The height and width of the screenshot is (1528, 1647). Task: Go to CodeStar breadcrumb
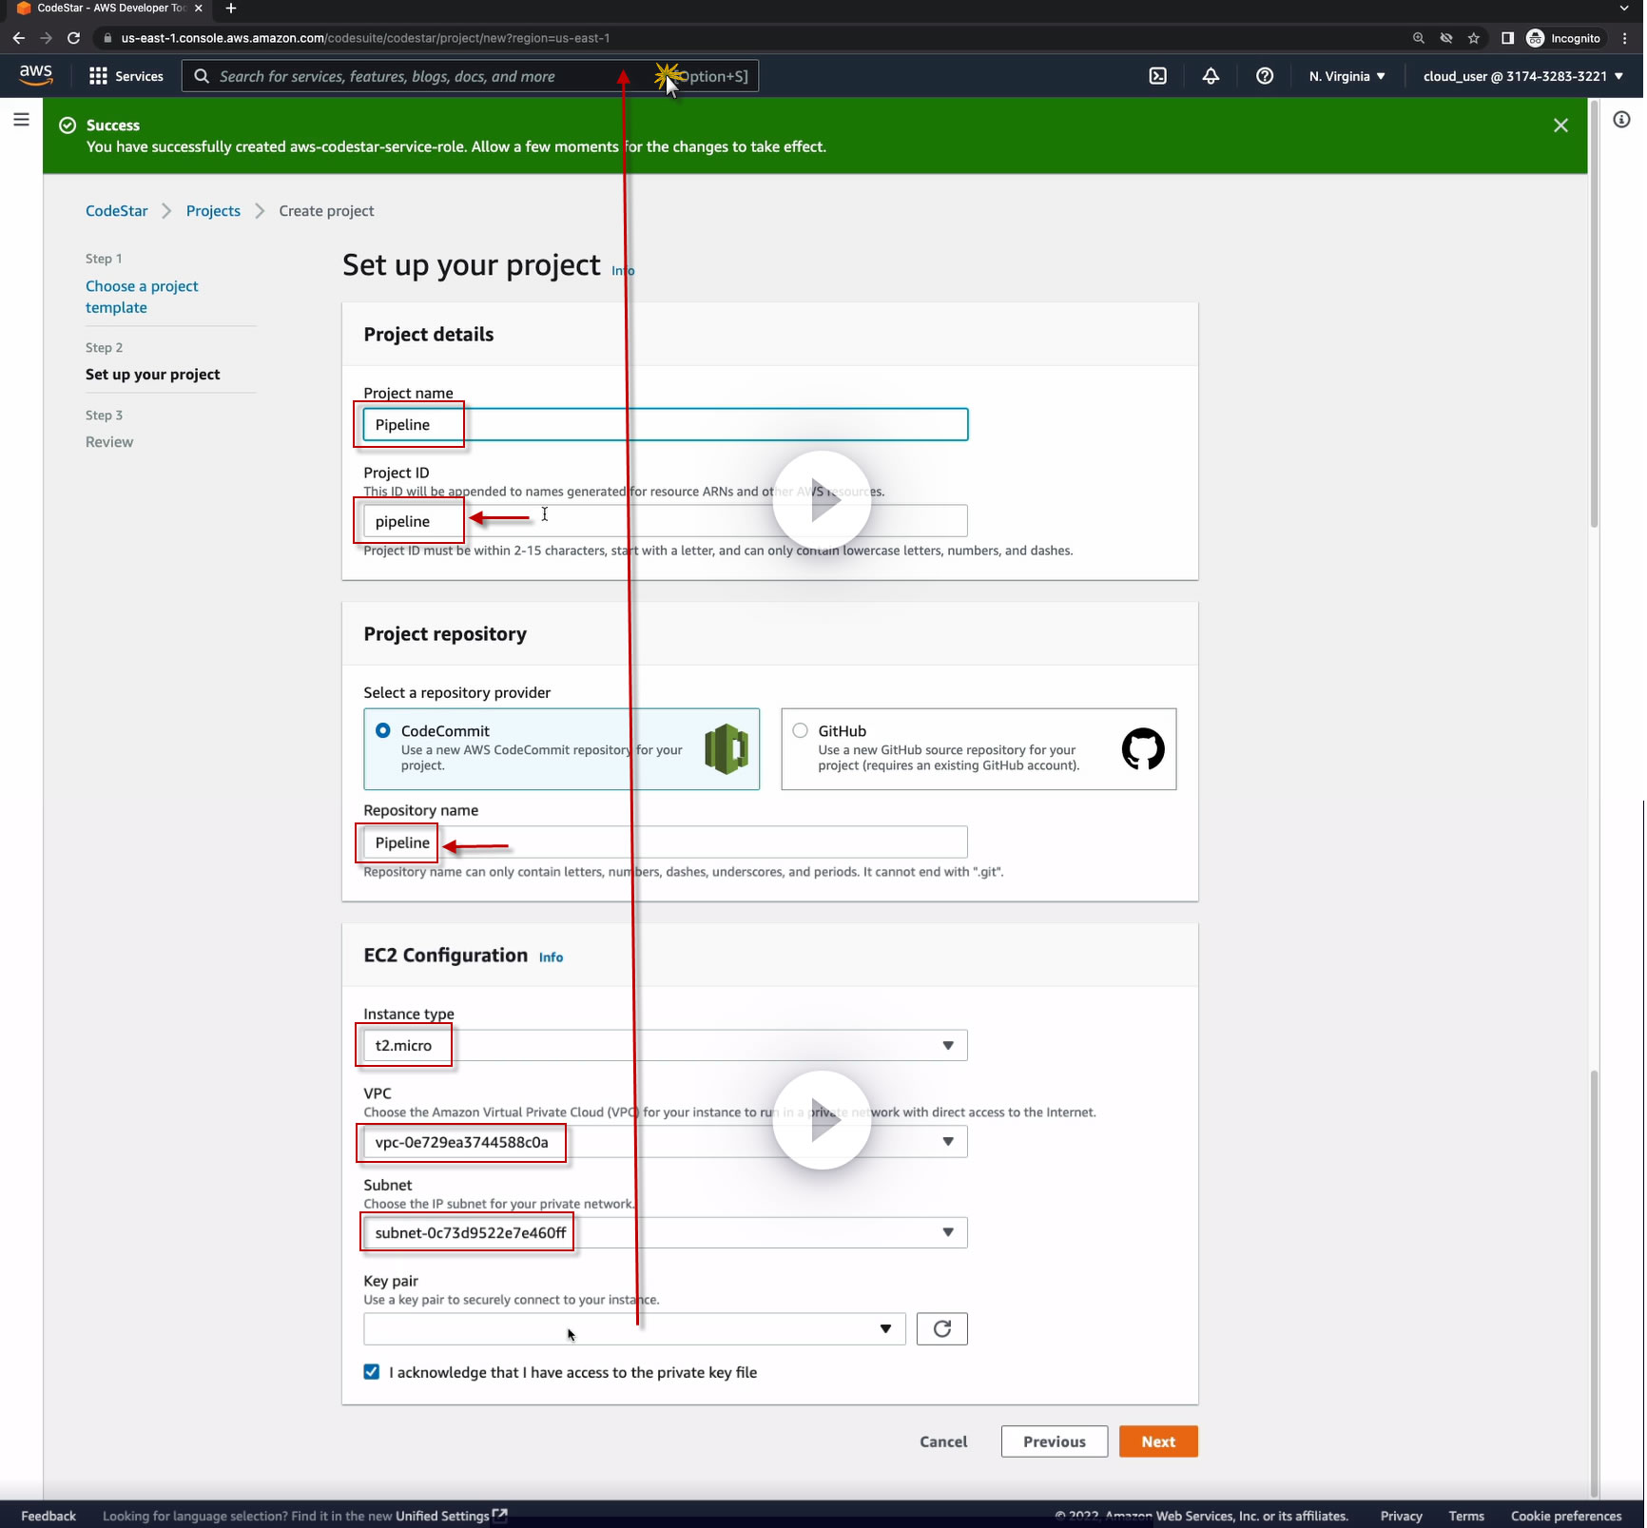[x=117, y=211]
